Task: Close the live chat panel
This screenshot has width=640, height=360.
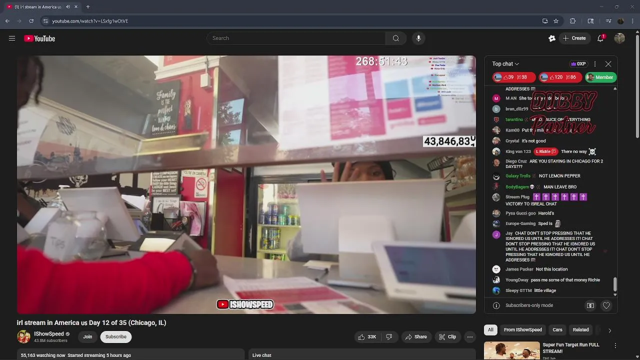Action: tap(608, 64)
